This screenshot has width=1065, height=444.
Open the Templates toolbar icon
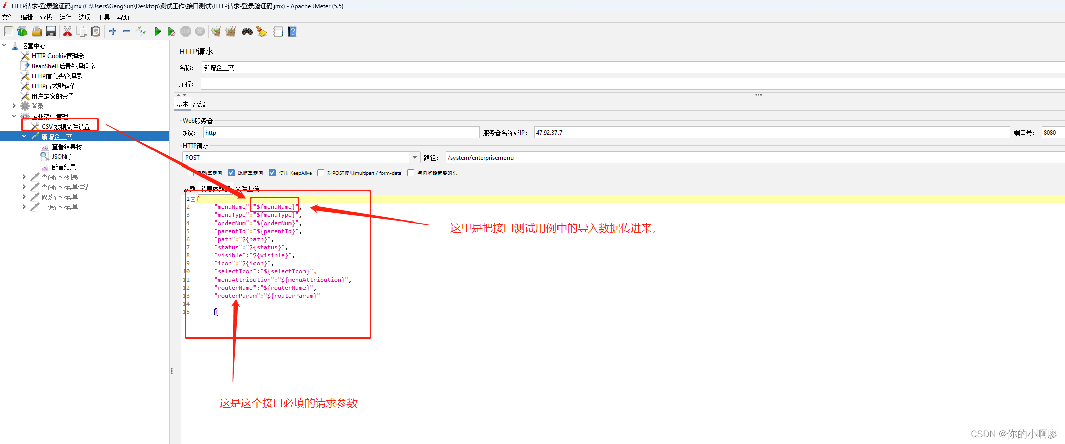(x=22, y=31)
